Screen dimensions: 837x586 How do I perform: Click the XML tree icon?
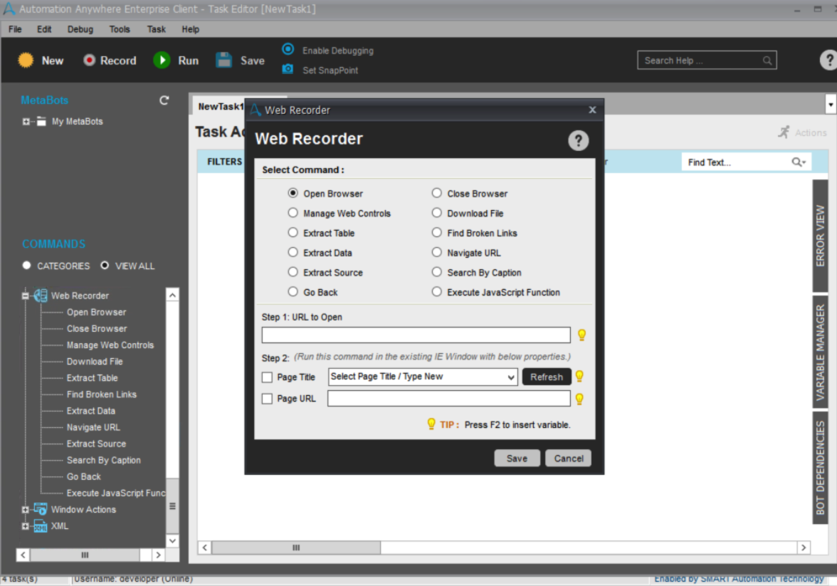(41, 526)
